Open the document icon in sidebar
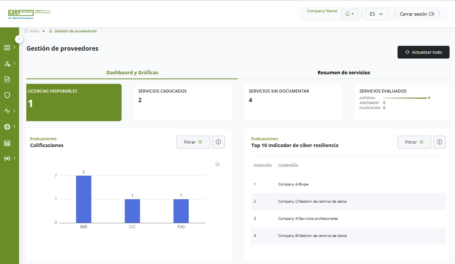This screenshot has height=264, width=455. (x=7, y=79)
